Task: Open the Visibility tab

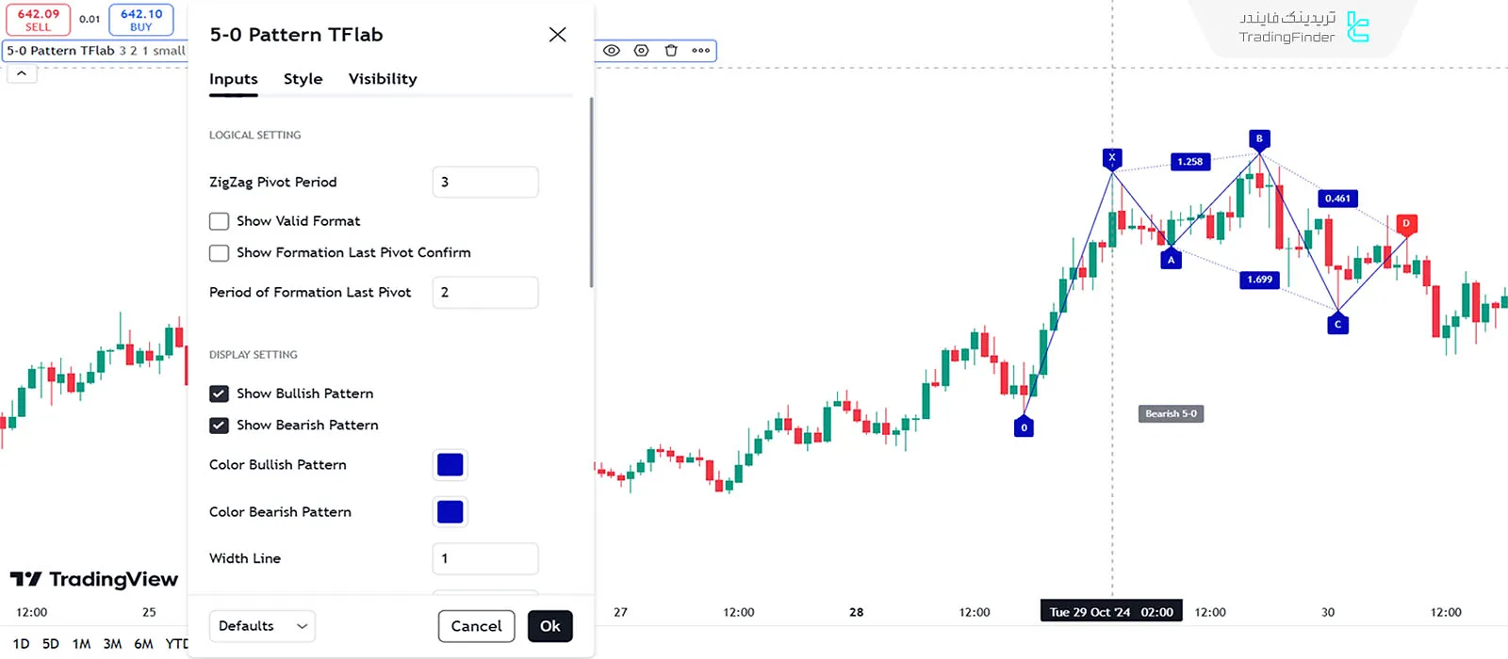Action: click(382, 79)
